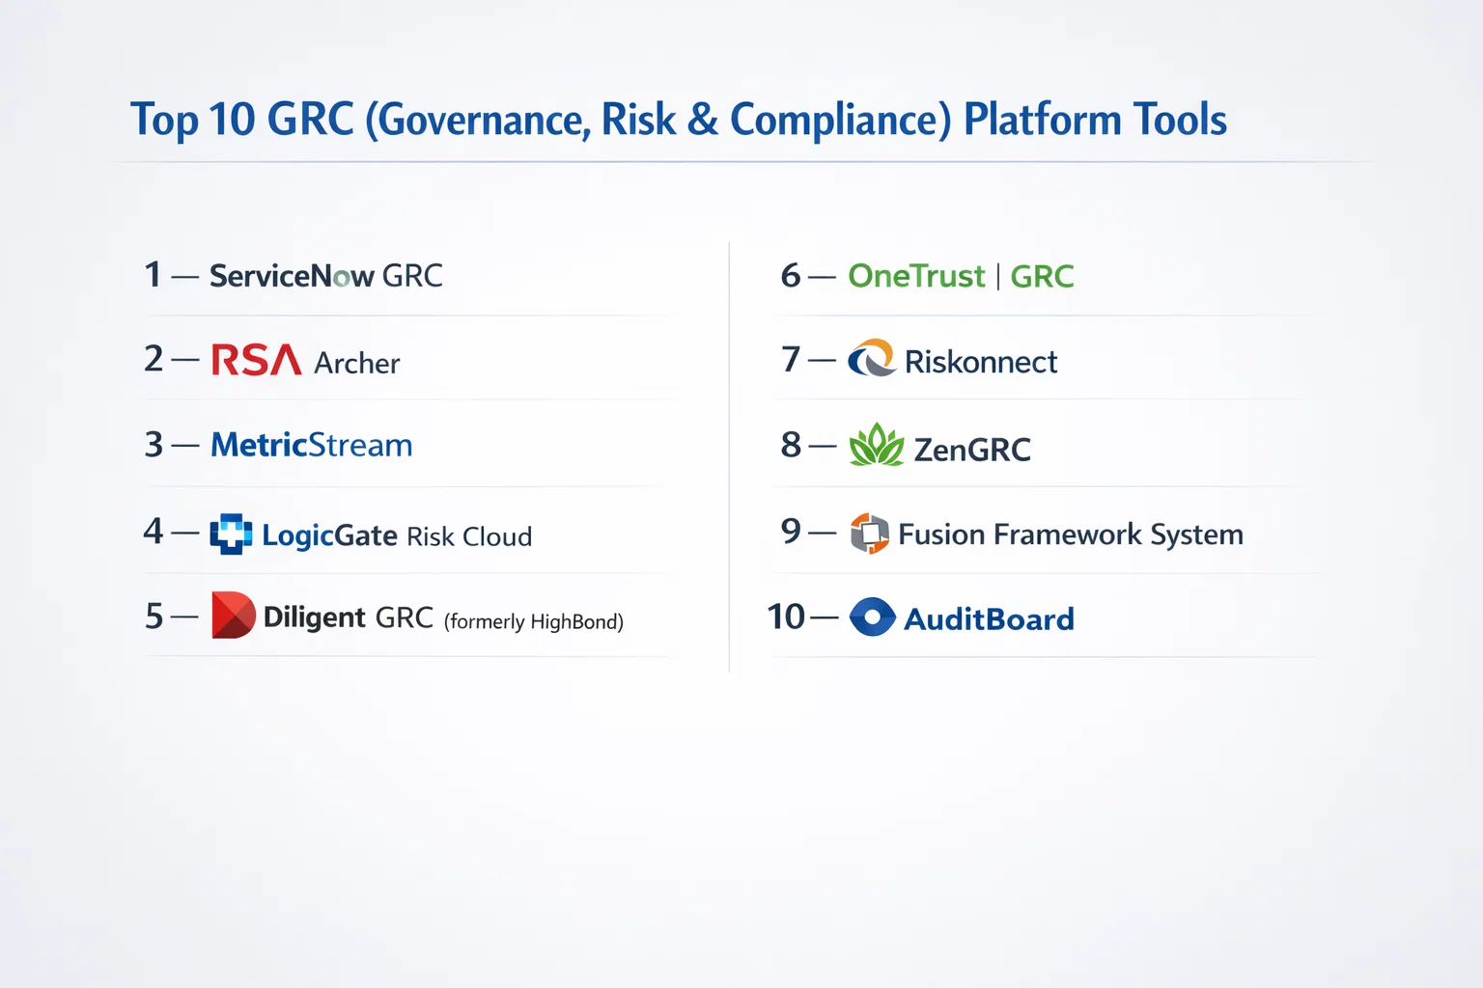1483x988 pixels.
Task: Open the ZenGRC text label
Action: (x=971, y=450)
